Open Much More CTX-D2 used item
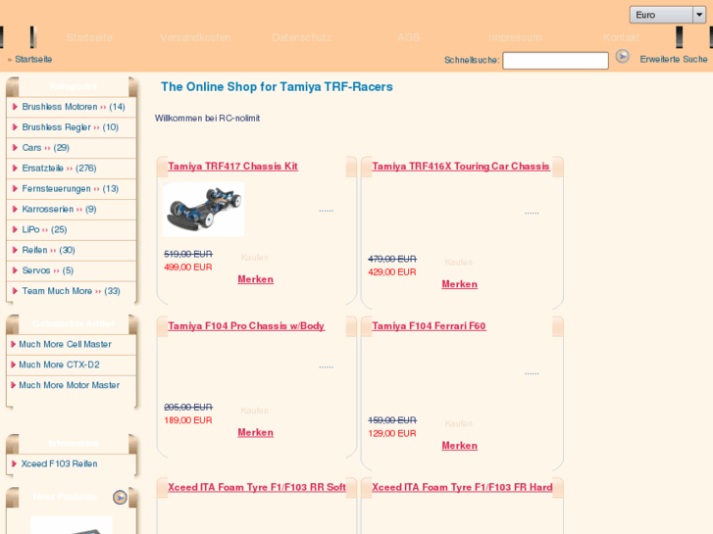Screen dimensions: 713x534 coord(59,364)
